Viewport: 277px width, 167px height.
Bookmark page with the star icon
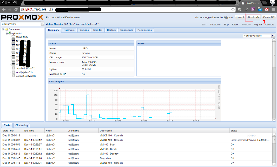tap(233, 10)
